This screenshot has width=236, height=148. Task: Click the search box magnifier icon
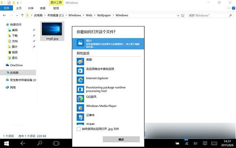coord(230,15)
